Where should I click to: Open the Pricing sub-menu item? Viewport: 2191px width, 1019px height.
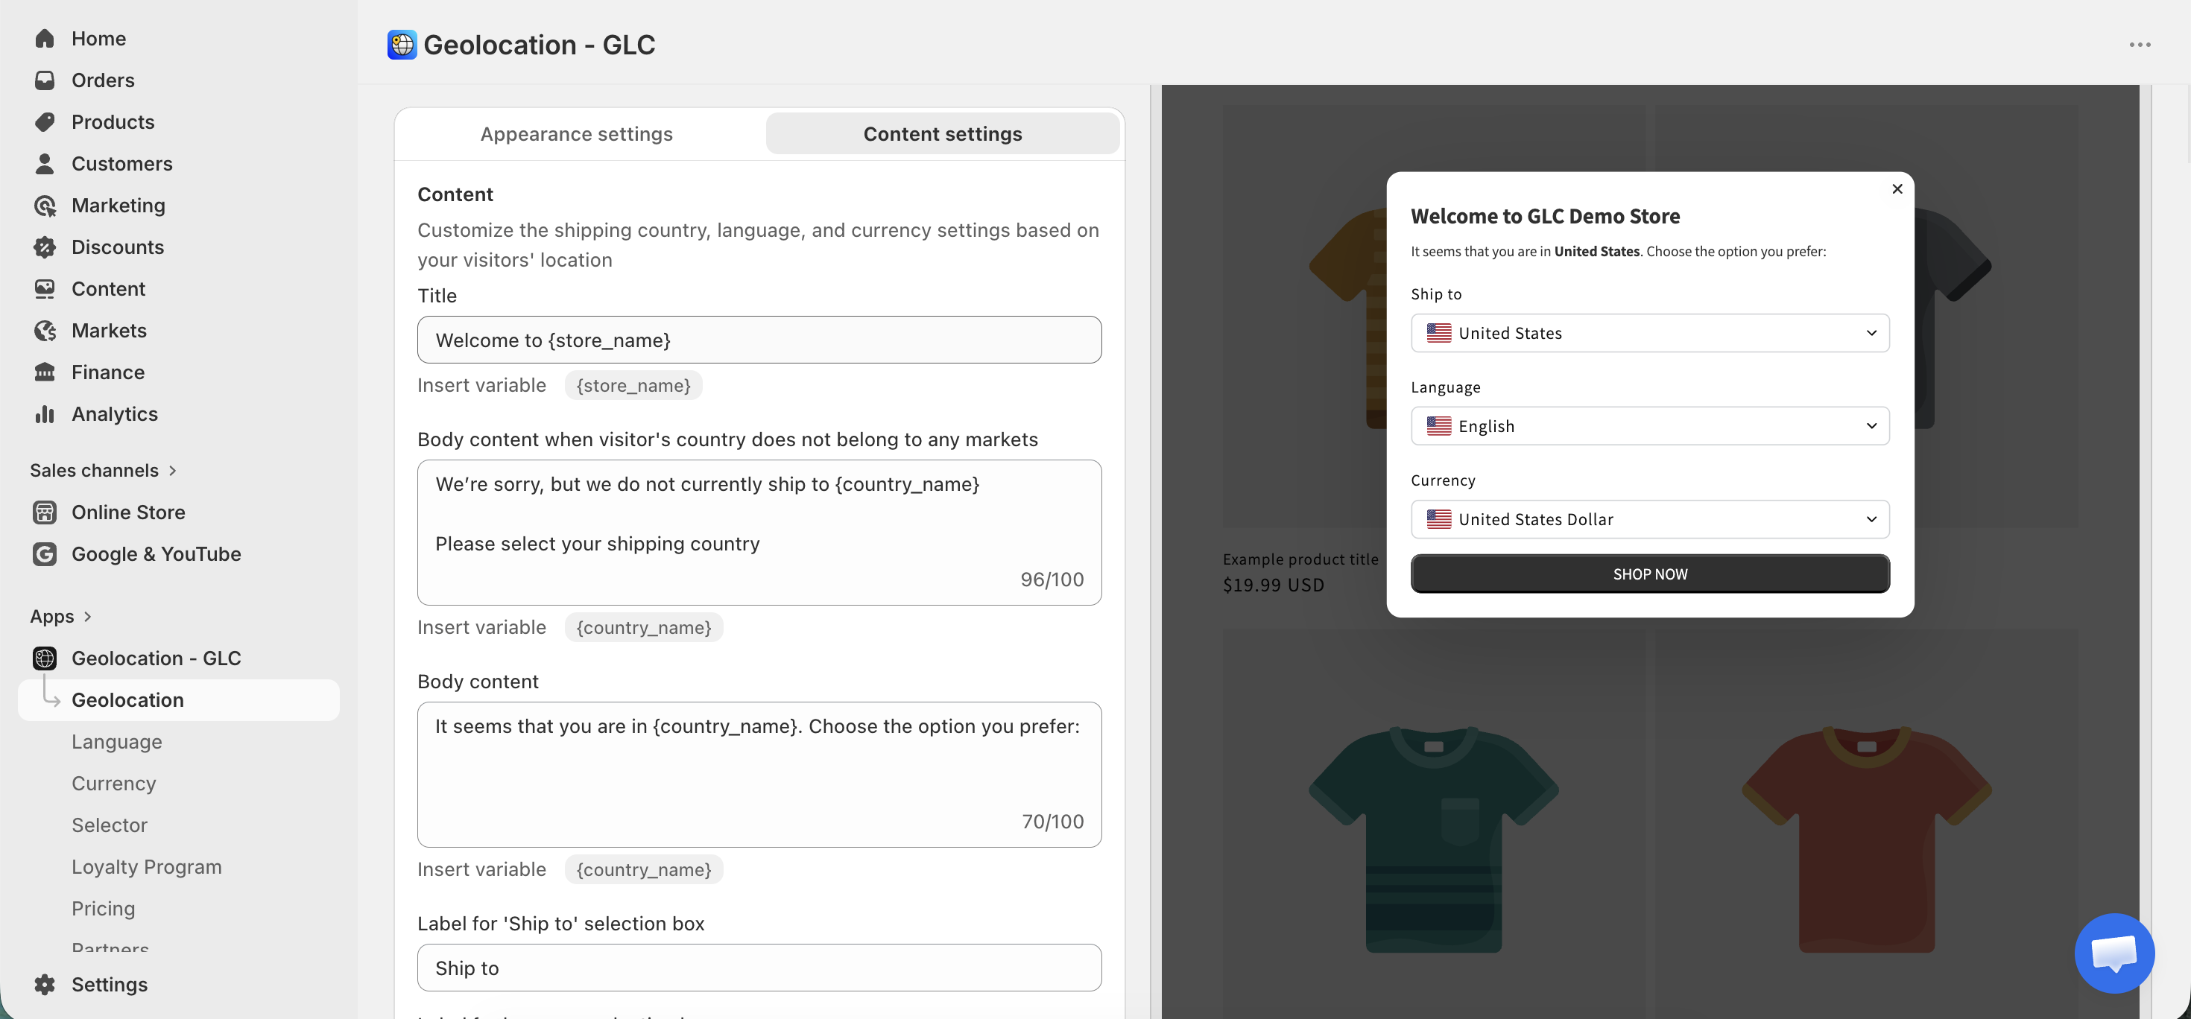(x=103, y=908)
